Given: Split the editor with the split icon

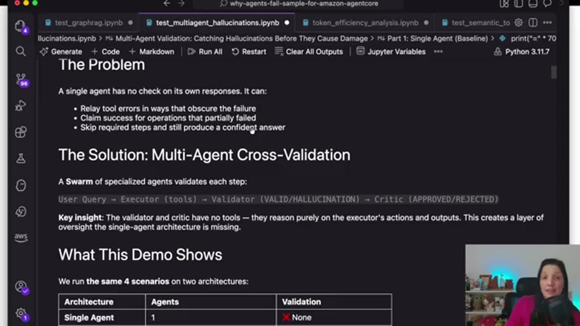Looking at the screenshot, I should click(533, 23).
